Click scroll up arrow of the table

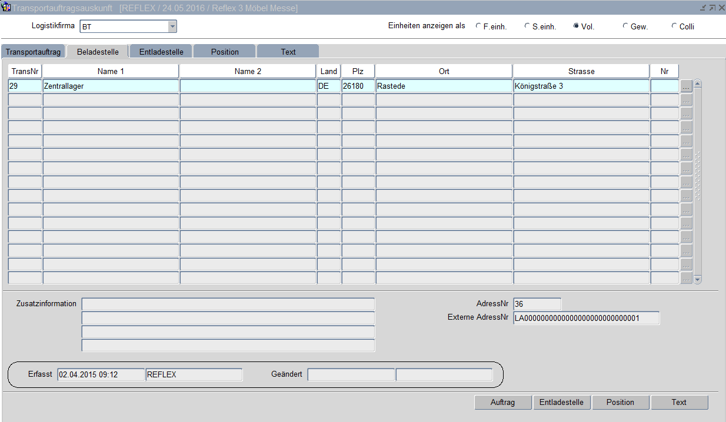(x=698, y=83)
